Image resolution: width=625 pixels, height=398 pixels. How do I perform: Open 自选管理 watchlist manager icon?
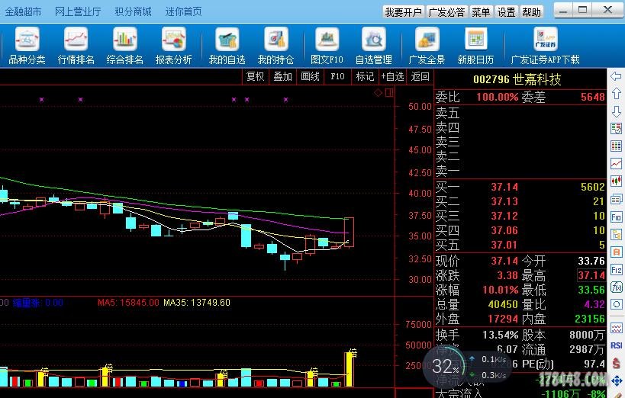[373, 46]
